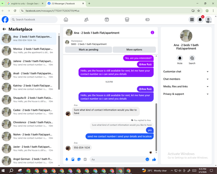The image size is (217, 174).
Task: Open the Windows notification center icon
Action: click(x=211, y=171)
